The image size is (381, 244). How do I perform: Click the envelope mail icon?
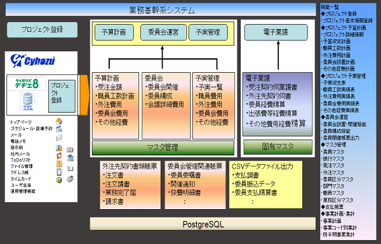pyautogui.click(x=59, y=138)
